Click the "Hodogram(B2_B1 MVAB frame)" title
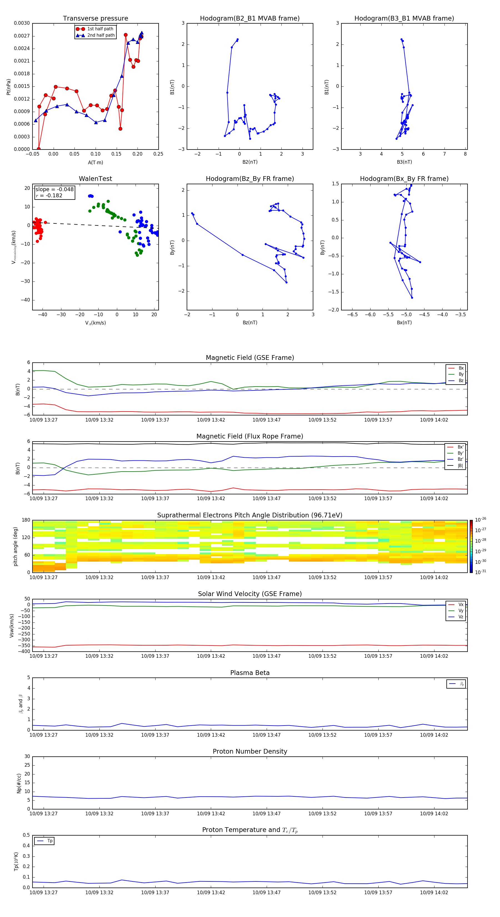Image resolution: width=500 pixels, height=917 pixels. (x=250, y=19)
